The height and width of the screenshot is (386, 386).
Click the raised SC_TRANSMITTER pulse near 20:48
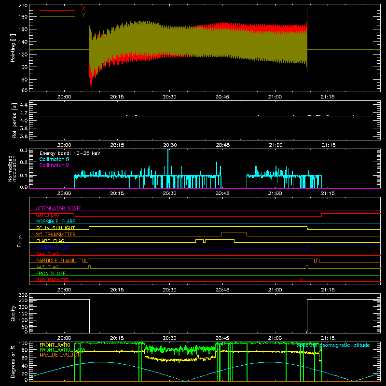click(x=234, y=233)
